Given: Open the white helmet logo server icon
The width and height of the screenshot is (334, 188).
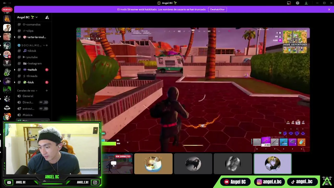Looking at the screenshot, I should pos(7,108).
